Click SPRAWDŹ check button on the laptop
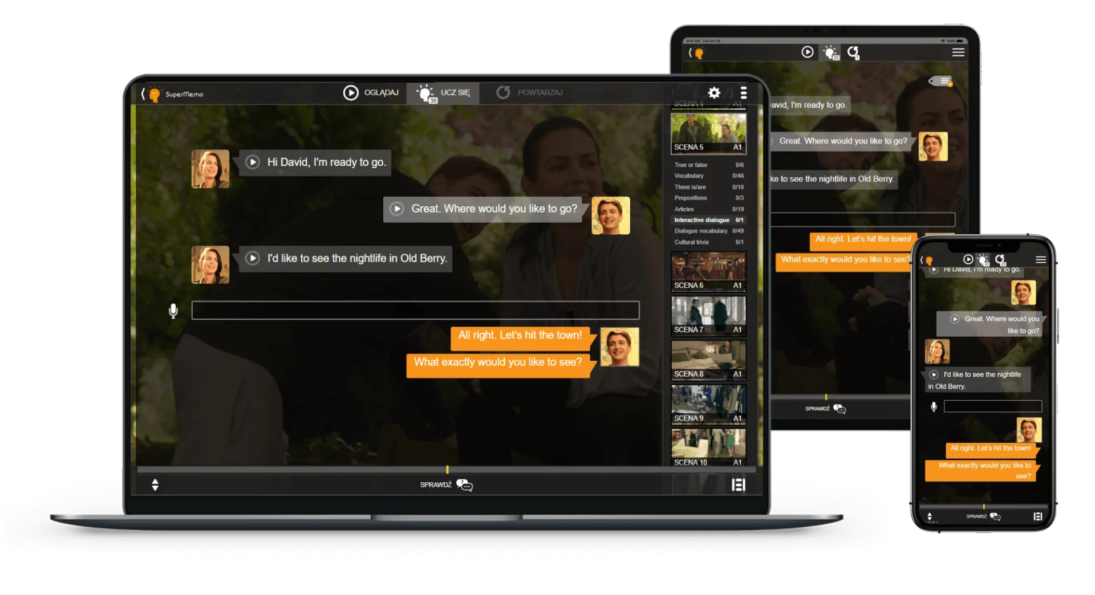The height and width of the screenshot is (595, 1095). coord(447,485)
